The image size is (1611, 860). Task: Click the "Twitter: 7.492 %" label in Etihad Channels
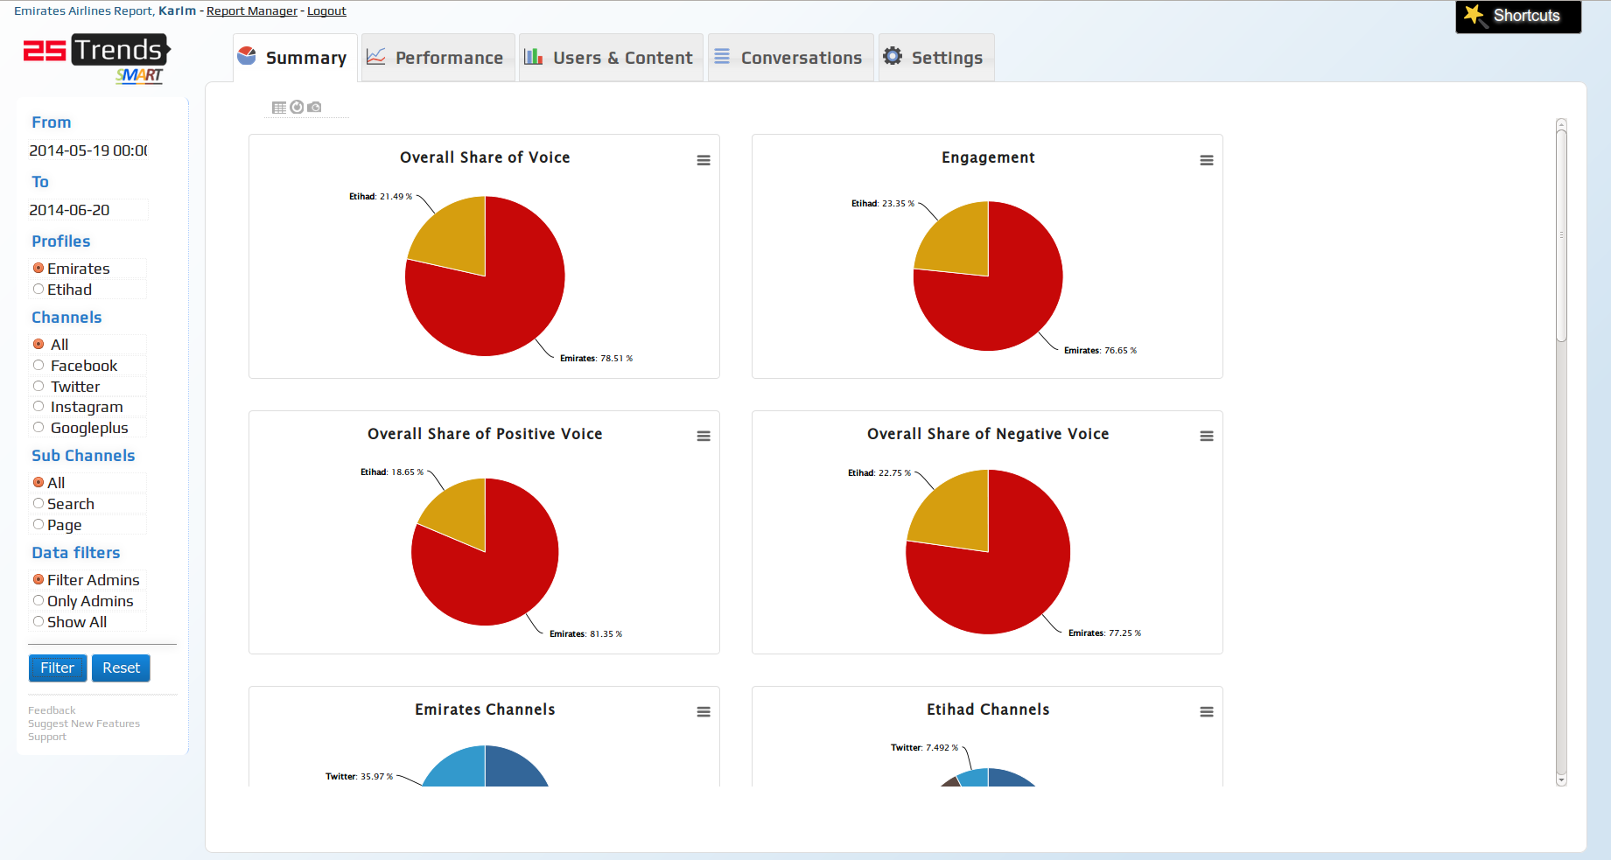[925, 747]
